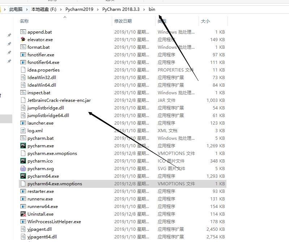
Task: Select the file name idea.properties
Action: pos(43,70)
